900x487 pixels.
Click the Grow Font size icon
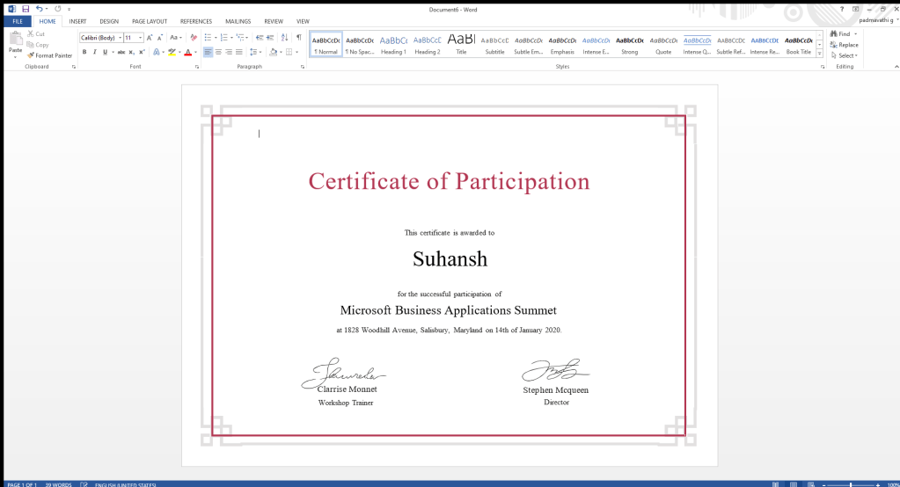150,38
